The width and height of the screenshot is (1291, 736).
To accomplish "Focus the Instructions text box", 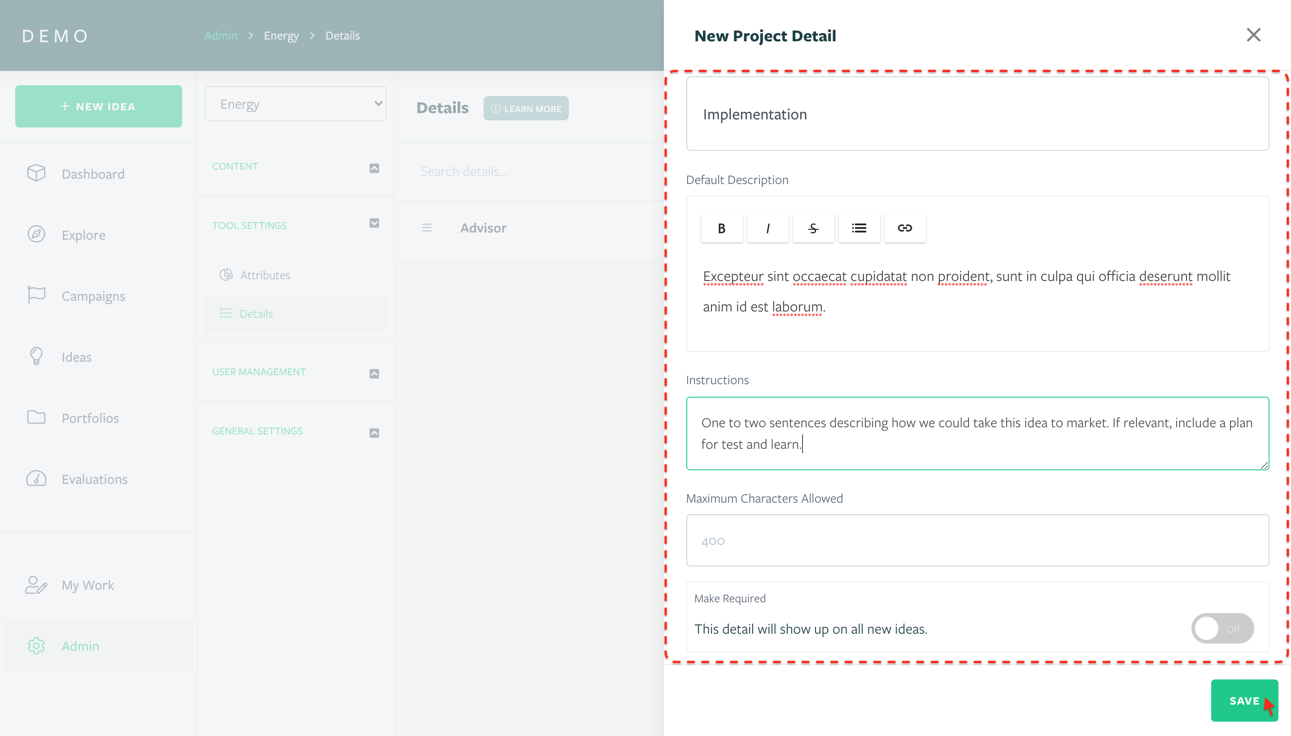I will [x=977, y=433].
